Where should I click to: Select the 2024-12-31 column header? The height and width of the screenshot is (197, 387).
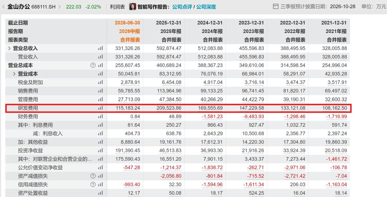tap(210, 23)
